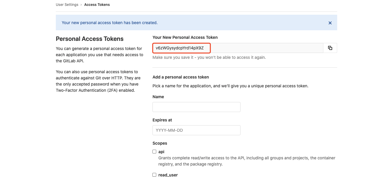Viewport: 383px width, 177px height.
Task: Click the Make sure you save it hint
Action: pos(209,57)
